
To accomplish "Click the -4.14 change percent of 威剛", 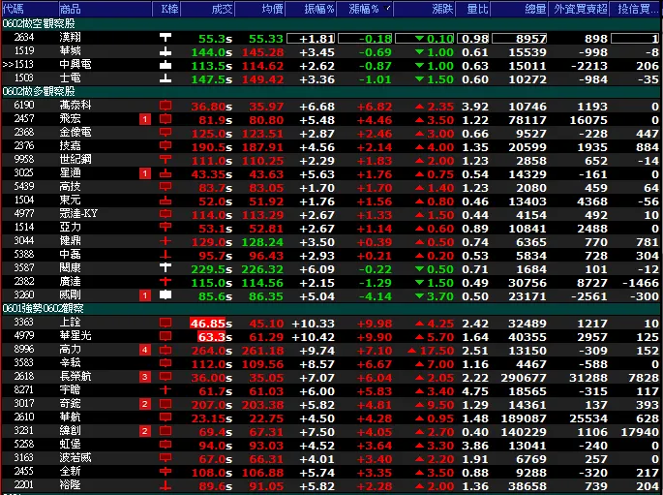I will coord(376,296).
